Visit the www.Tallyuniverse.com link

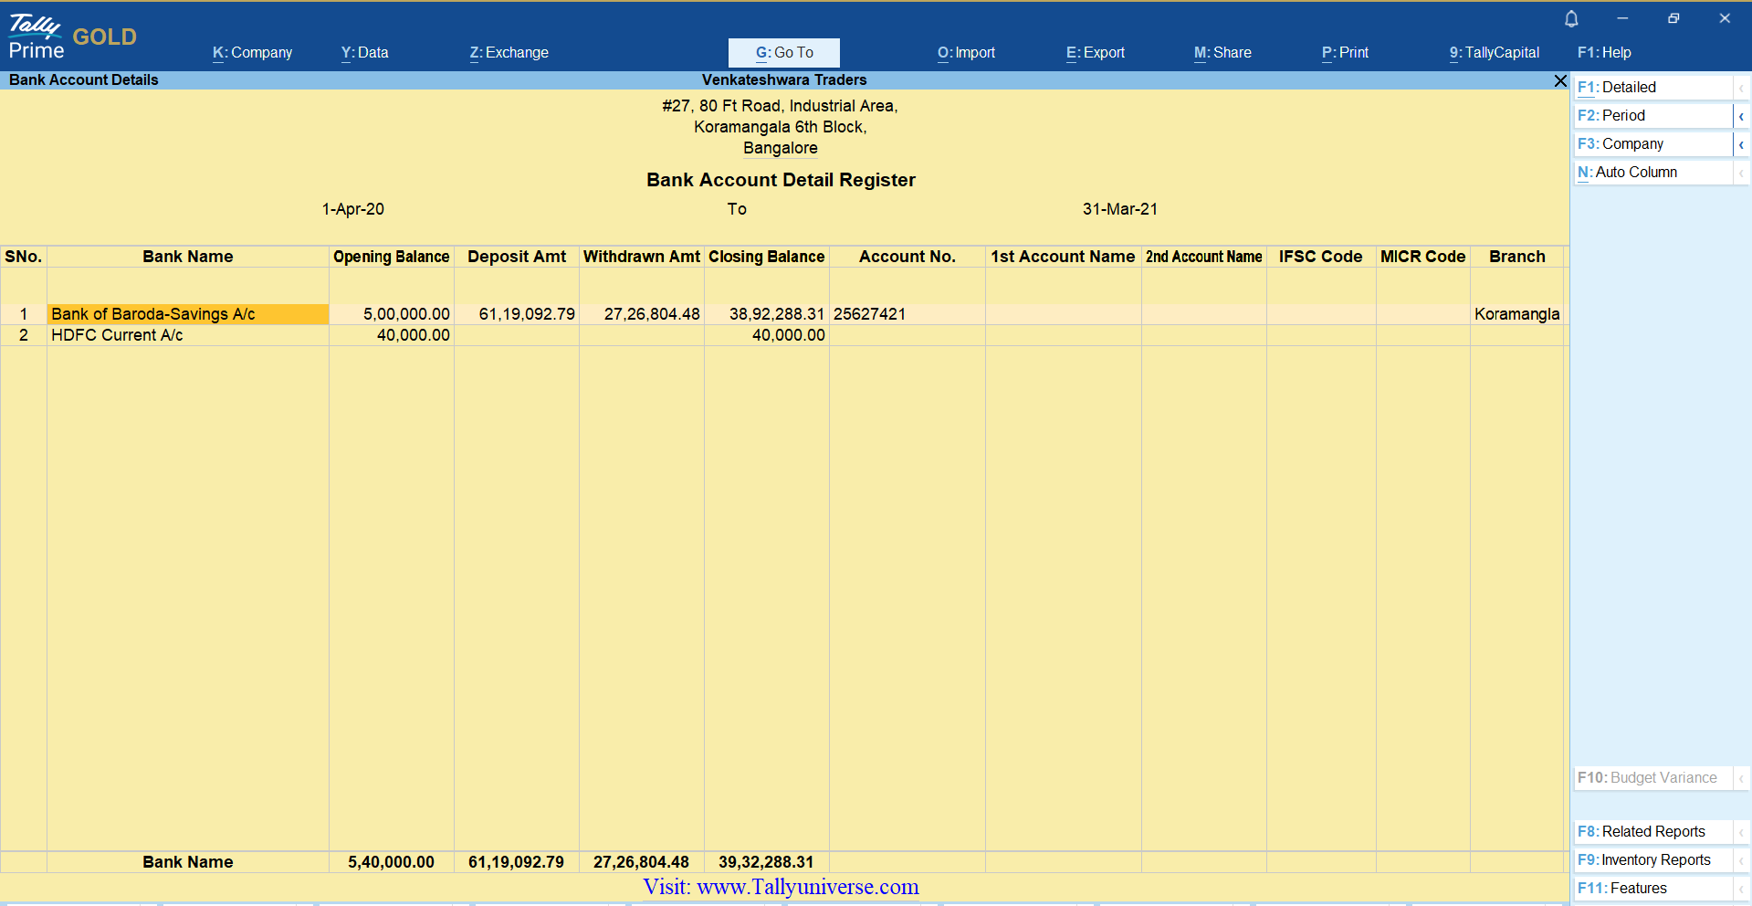[x=781, y=887]
